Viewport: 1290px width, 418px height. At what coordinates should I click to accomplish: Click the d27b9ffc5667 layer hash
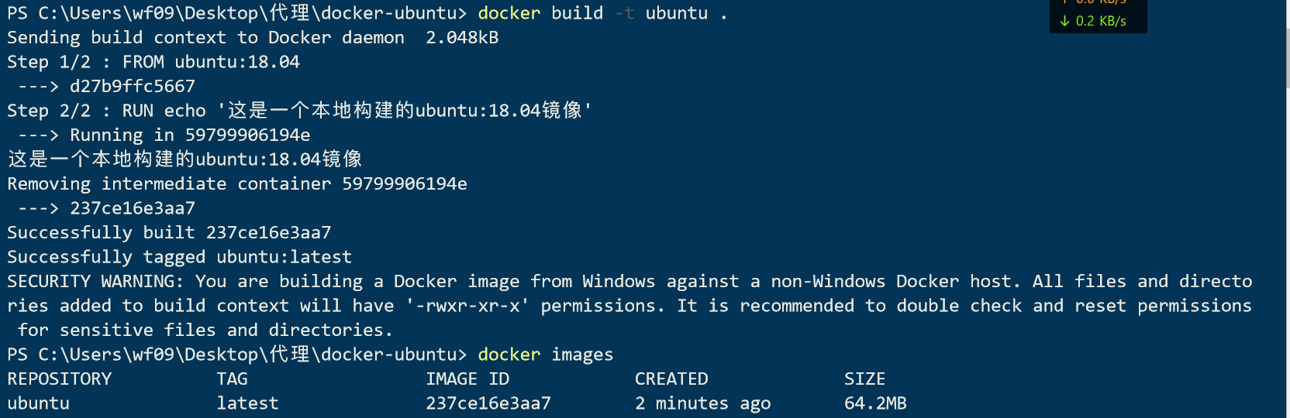click(133, 87)
